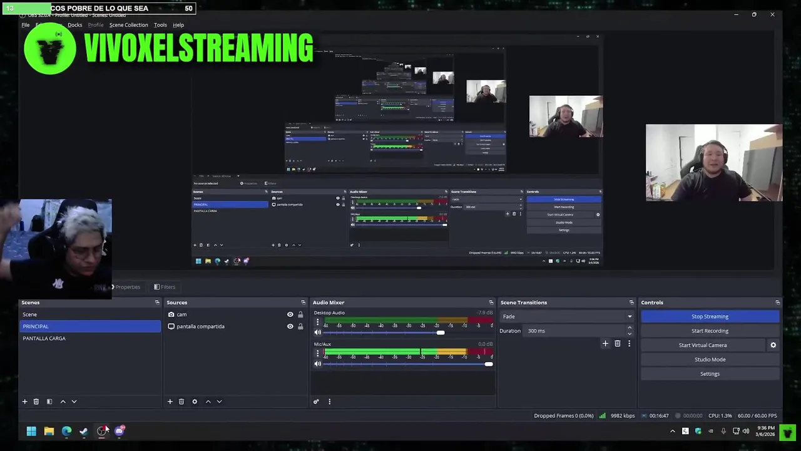Decrease transition duration stepper down
This screenshot has width=801, height=451.
click(630, 334)
